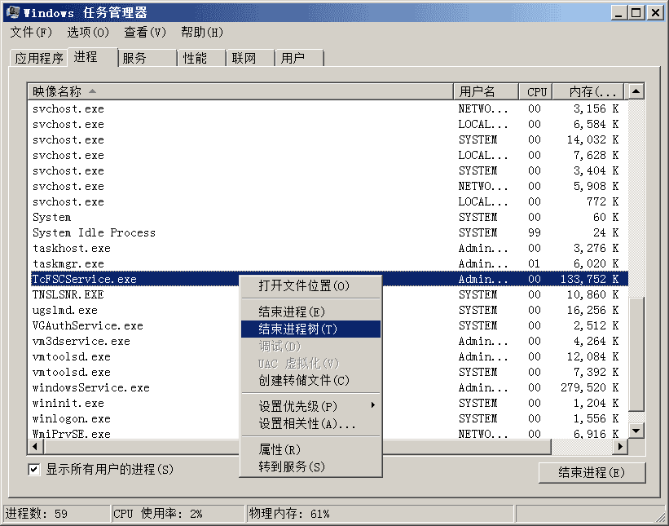
Task: Open the 帮助(H) menu
Action: 202,33
